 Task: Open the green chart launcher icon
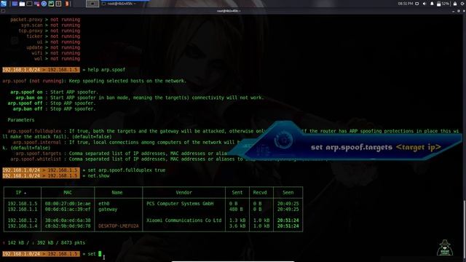point(51,4)
